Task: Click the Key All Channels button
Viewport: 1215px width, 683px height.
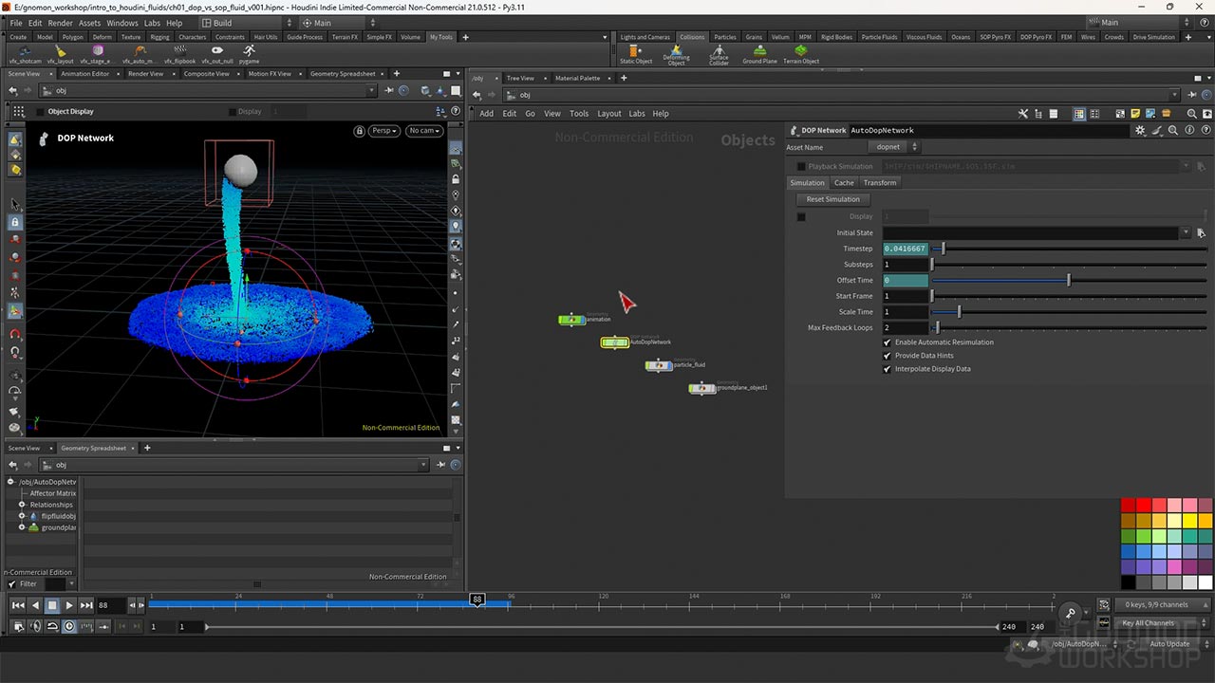Action: point(1149,623)
